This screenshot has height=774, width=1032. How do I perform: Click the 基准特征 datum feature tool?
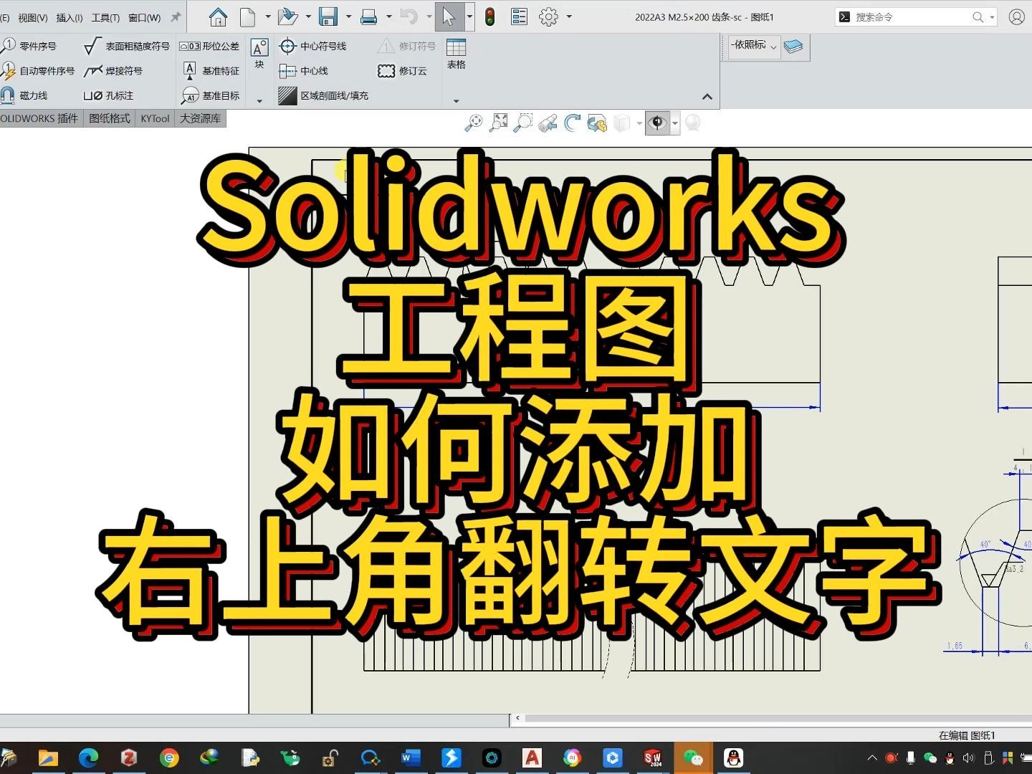click(x=213, y=70)
